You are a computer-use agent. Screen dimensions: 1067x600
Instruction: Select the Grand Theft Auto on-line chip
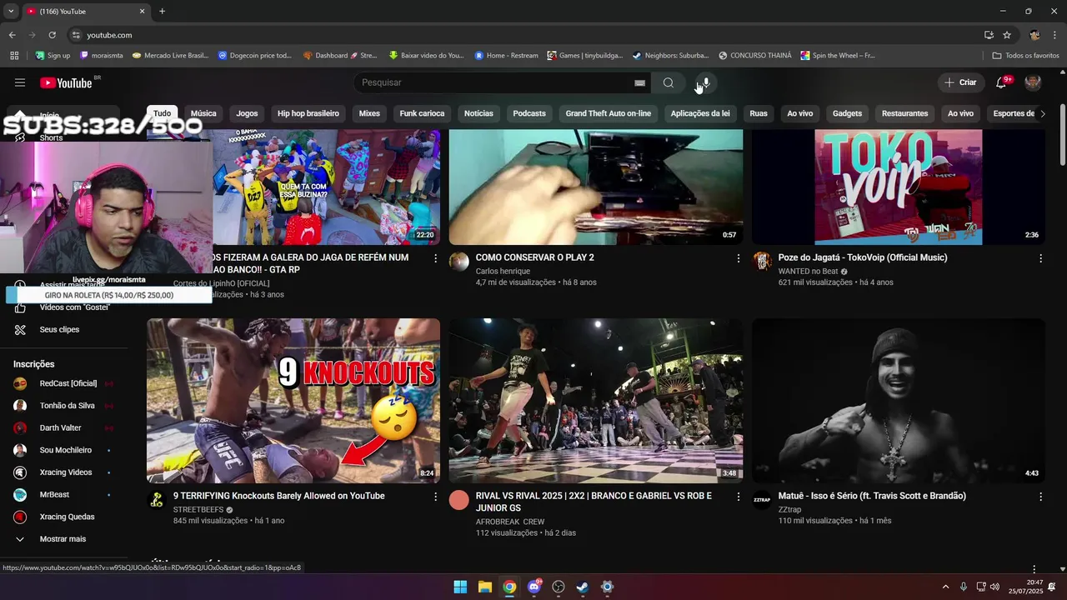pyautogui.click(x=609, y=113)
